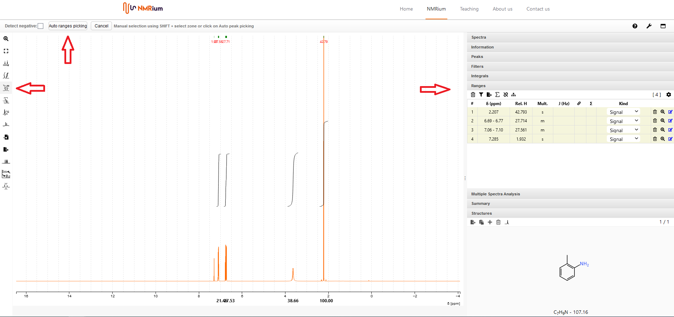Screen dimensions: 674x317
Task: Open Kind dropdown for range 3
Action: (x=623, y=130)
